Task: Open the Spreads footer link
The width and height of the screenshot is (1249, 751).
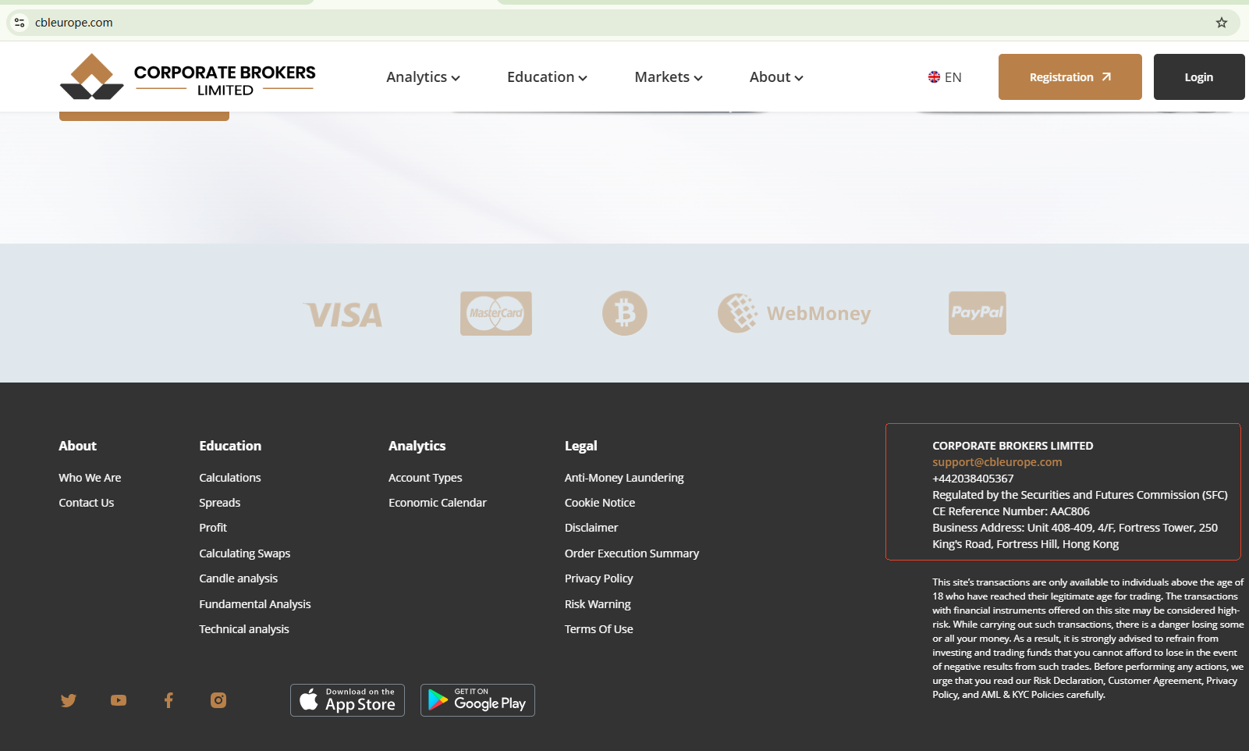Action: click(x=220, y=503)
